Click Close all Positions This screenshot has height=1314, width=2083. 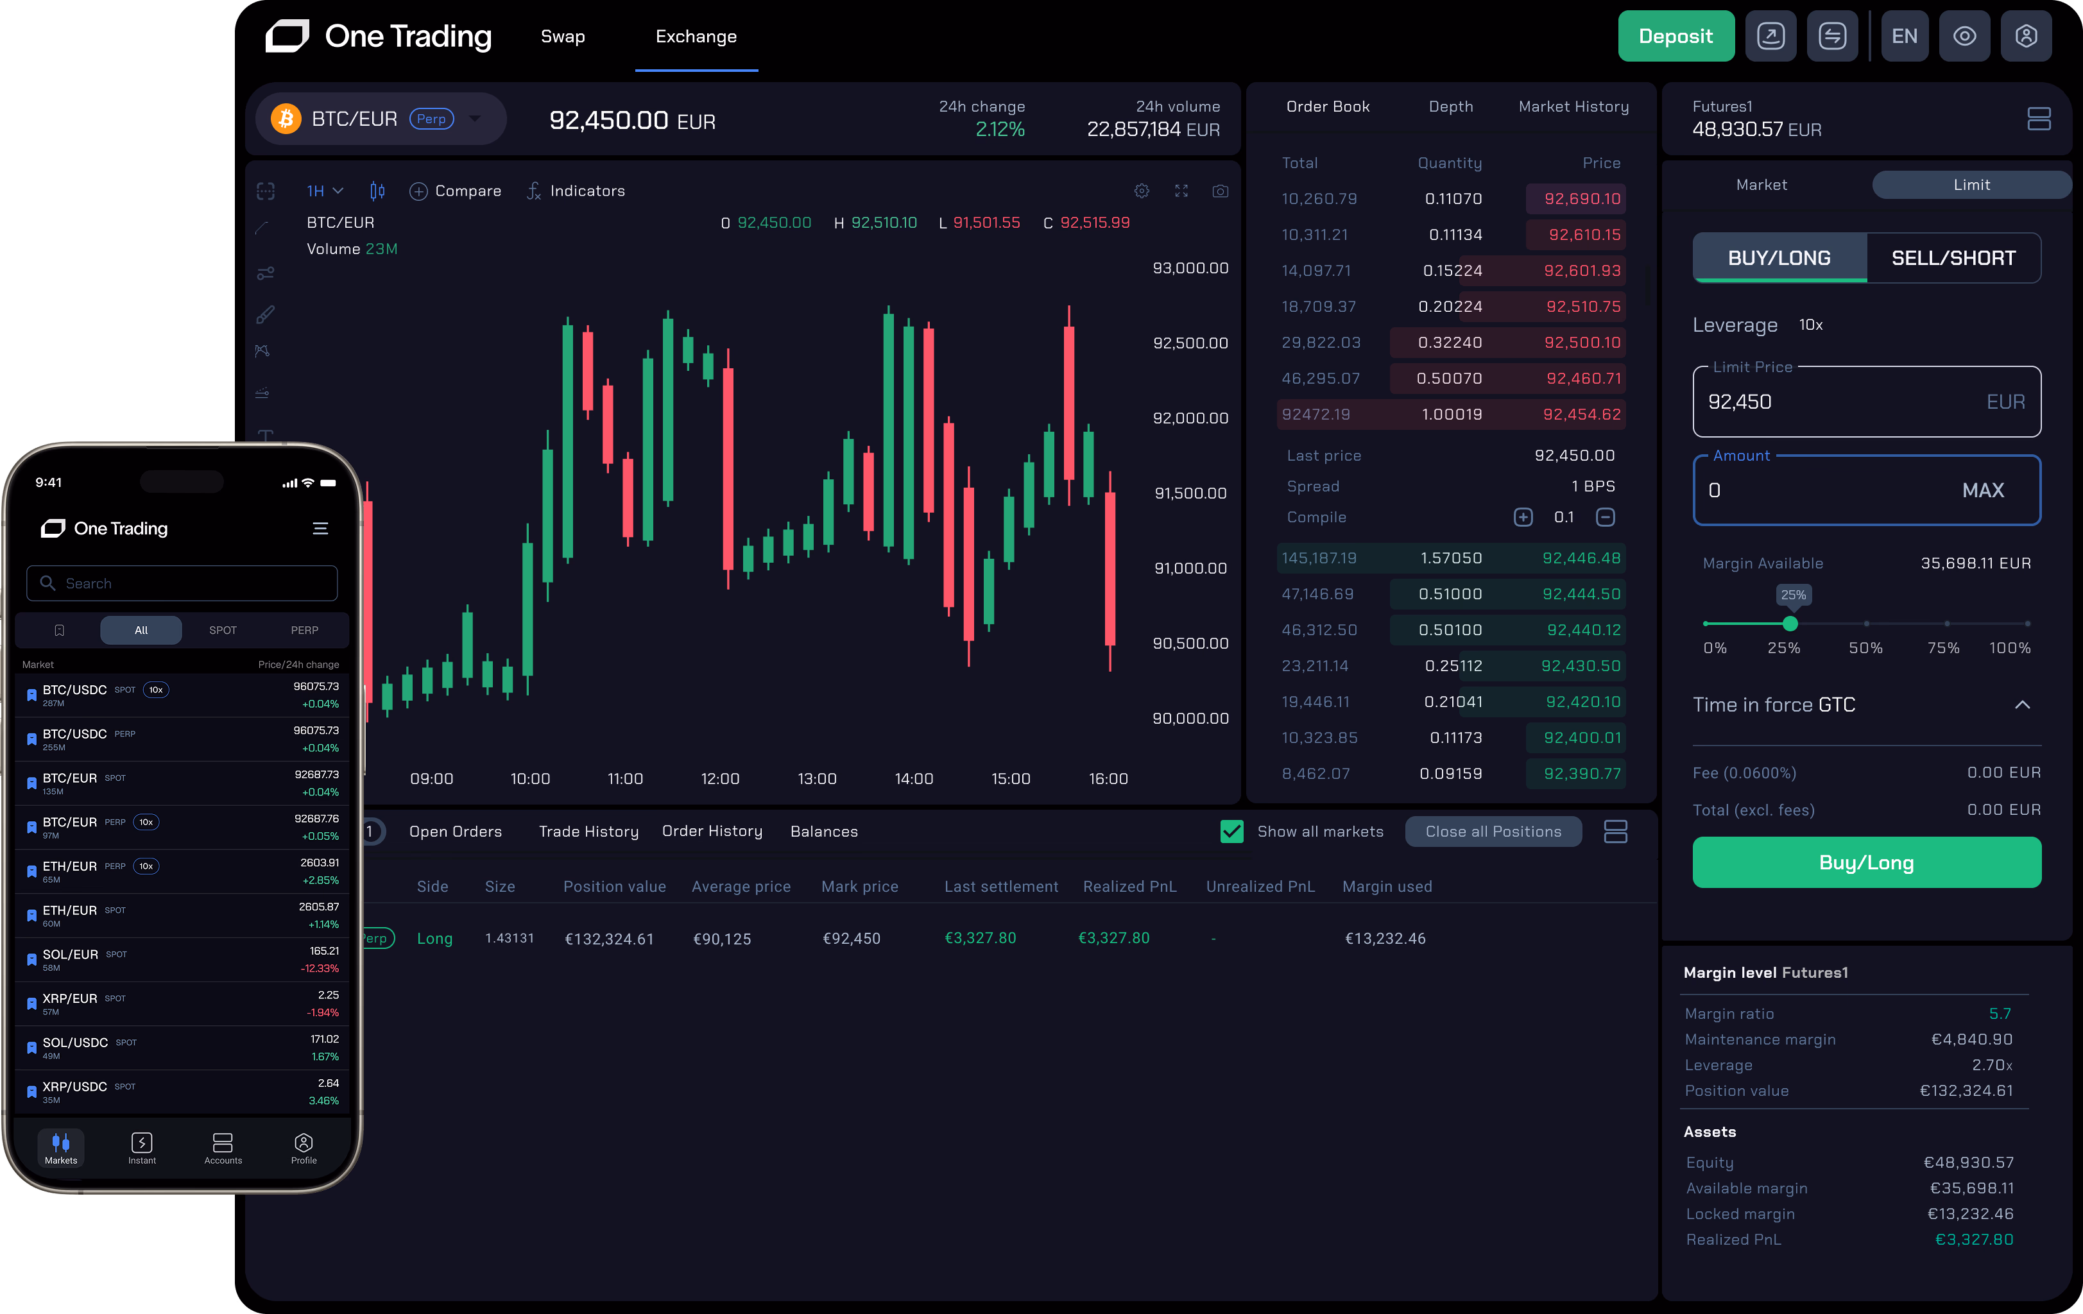pyautogui.click(x=1493, y=830)
